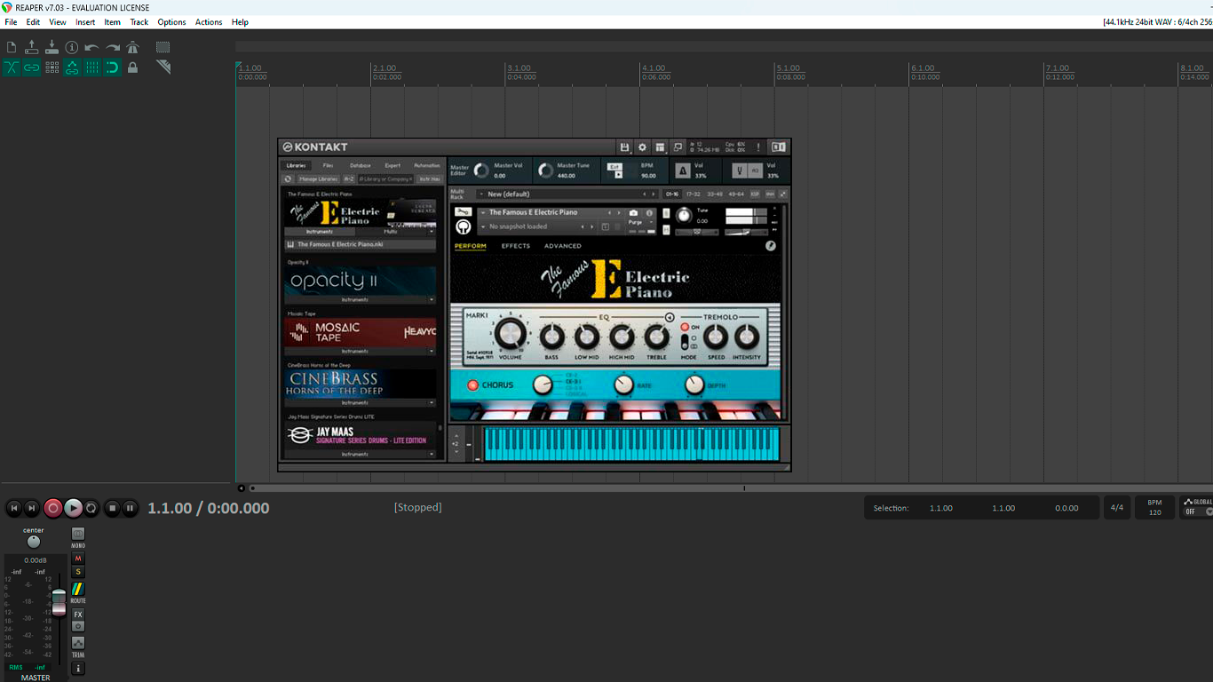This screenshot has height=682, width=1213.
Task: Open the Actions menu
Action: coord(209,22)
